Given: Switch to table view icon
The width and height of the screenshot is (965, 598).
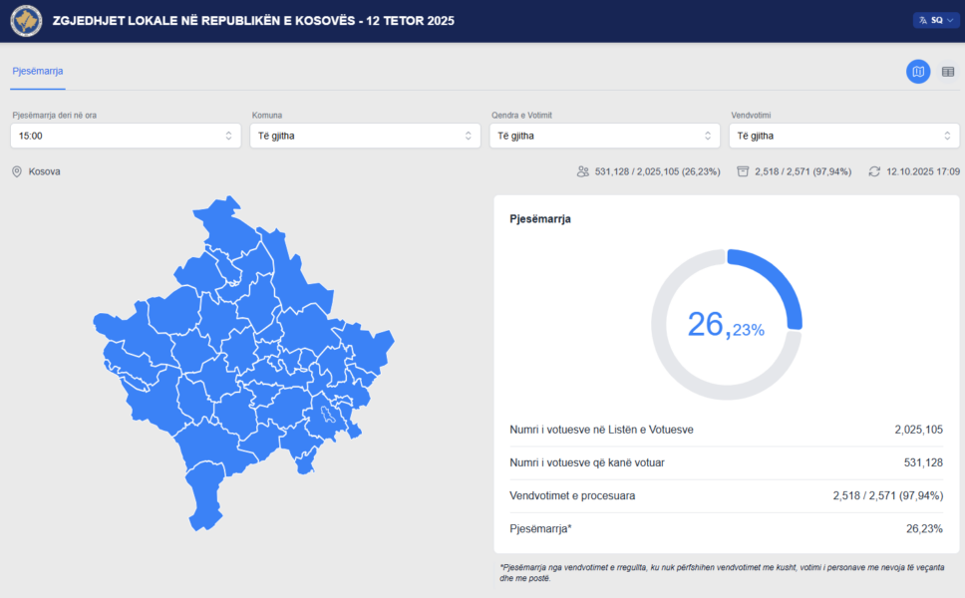Looking at the screenshot, I should point(948,72).
